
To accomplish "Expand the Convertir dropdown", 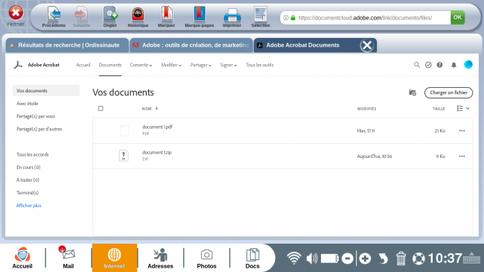I will tap(141, 65).
